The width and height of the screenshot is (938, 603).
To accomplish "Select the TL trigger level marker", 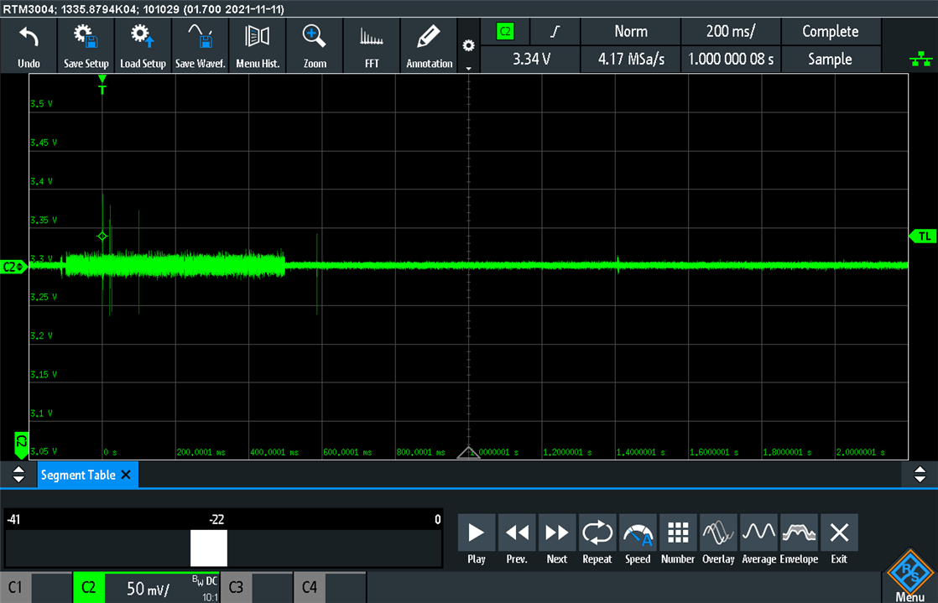I will tap(922, 237).
